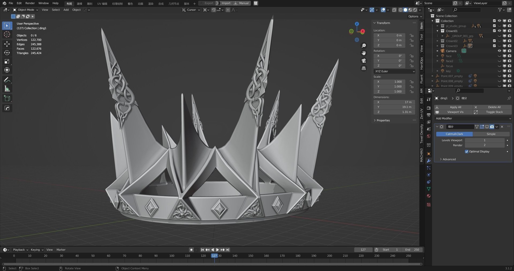The height and width of the screenshot is (271, 514).
Task: Click the blue Z axis gizmo ball
Action: [x=357, y=24]
